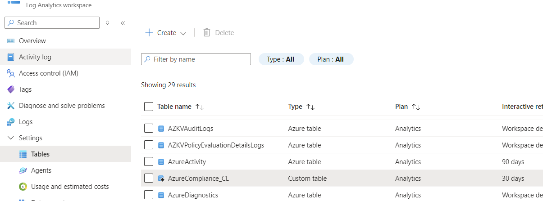Open Access control (IAM)
The image size is (543, 201).
pyautogui.click(x=49, y=73)
